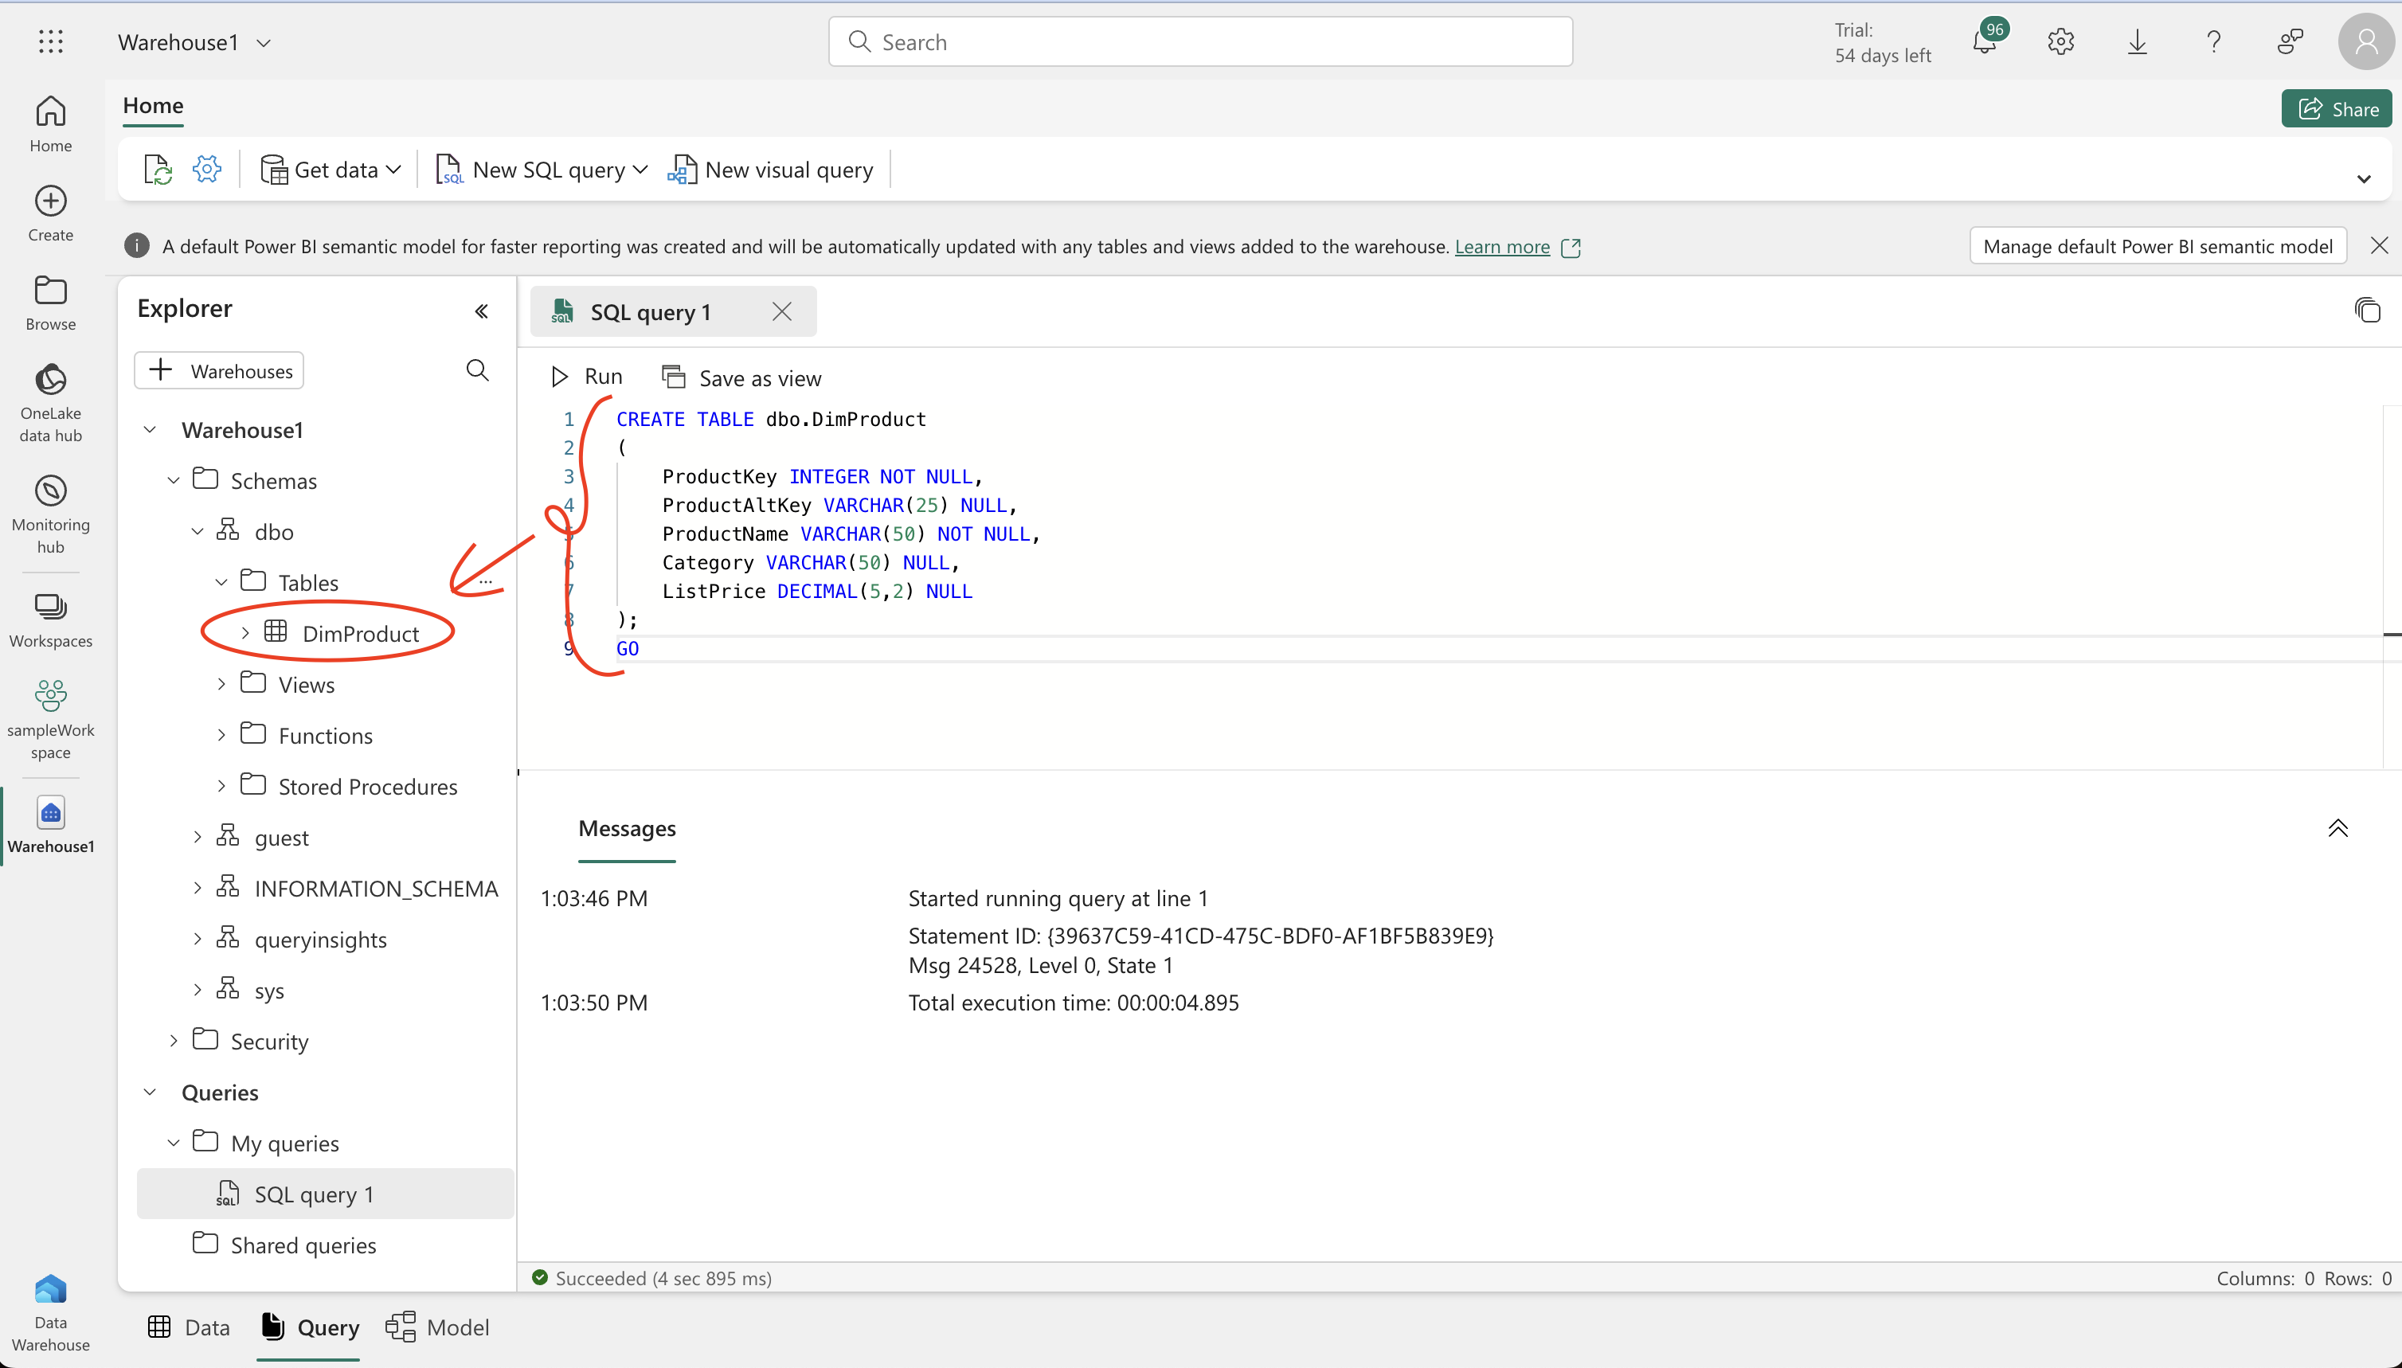Click the download icon in top bar

tap(2137, 41)
